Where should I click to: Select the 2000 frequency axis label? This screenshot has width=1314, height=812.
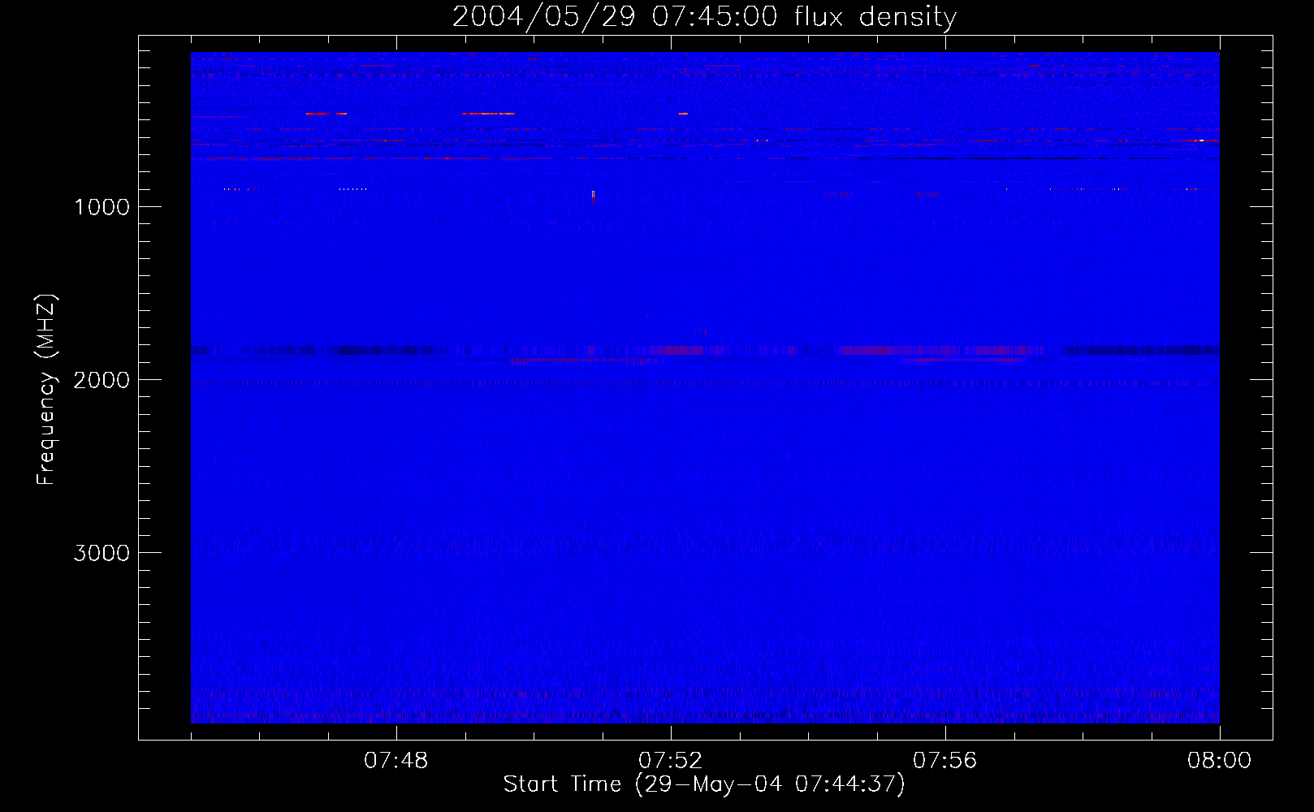pos(102,380)
